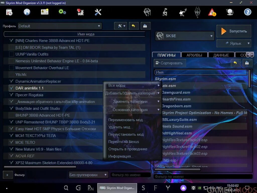Click the S icon in the taskbar
Image resolution: width=257 pixels, height=193 pixels.
coord(143,188)
